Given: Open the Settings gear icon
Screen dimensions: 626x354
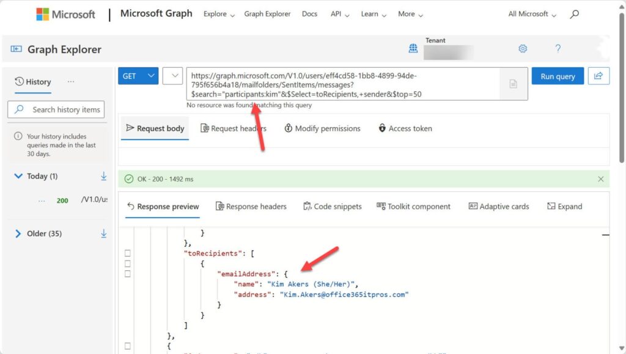Looking at the screenshot, I should point(523,49).
